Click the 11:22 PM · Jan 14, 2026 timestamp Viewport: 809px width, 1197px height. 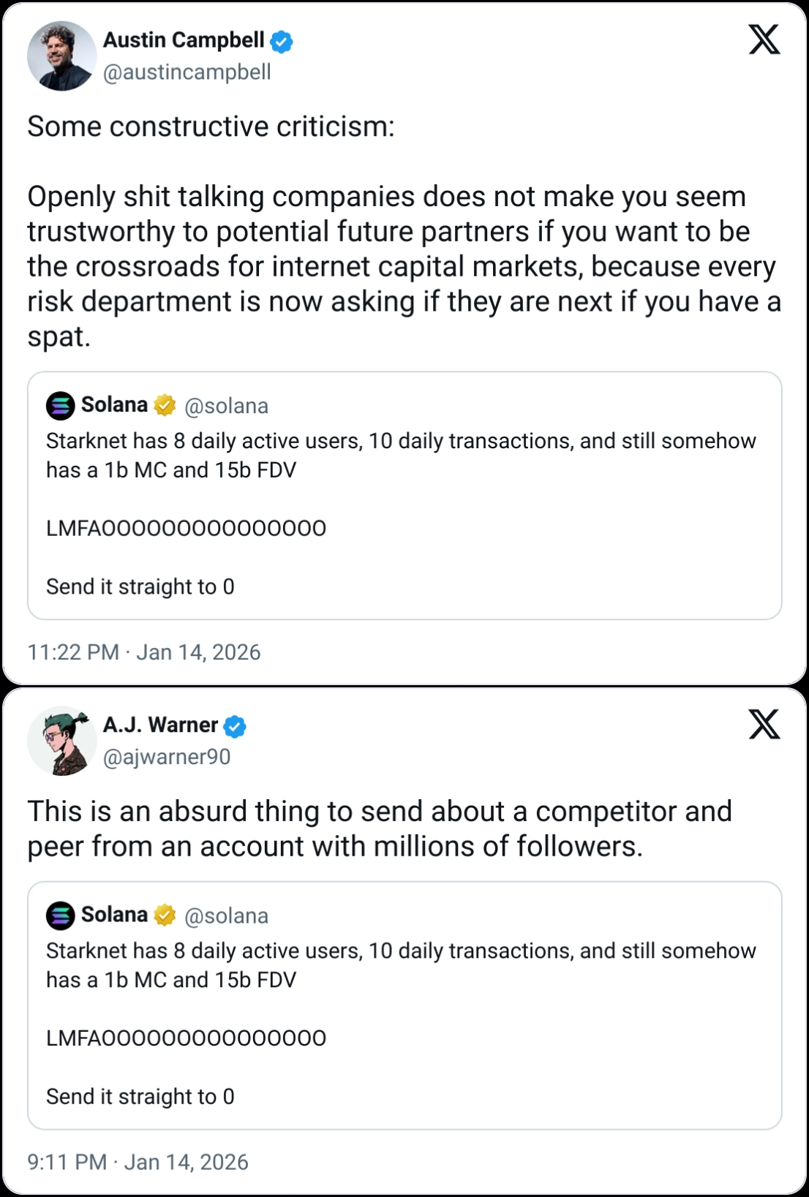[144, 652]
